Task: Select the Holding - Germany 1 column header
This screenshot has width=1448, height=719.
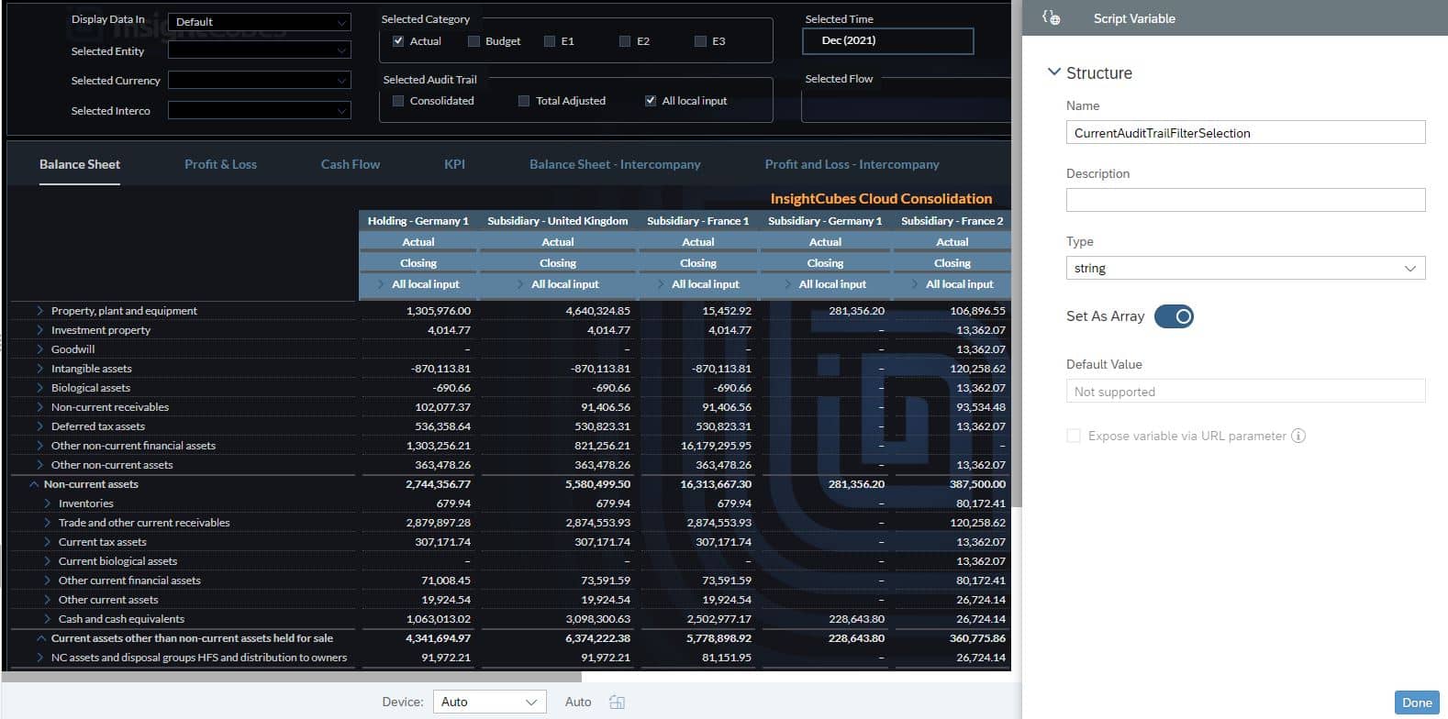Action: pyautogui.click(x=418, y=221)
